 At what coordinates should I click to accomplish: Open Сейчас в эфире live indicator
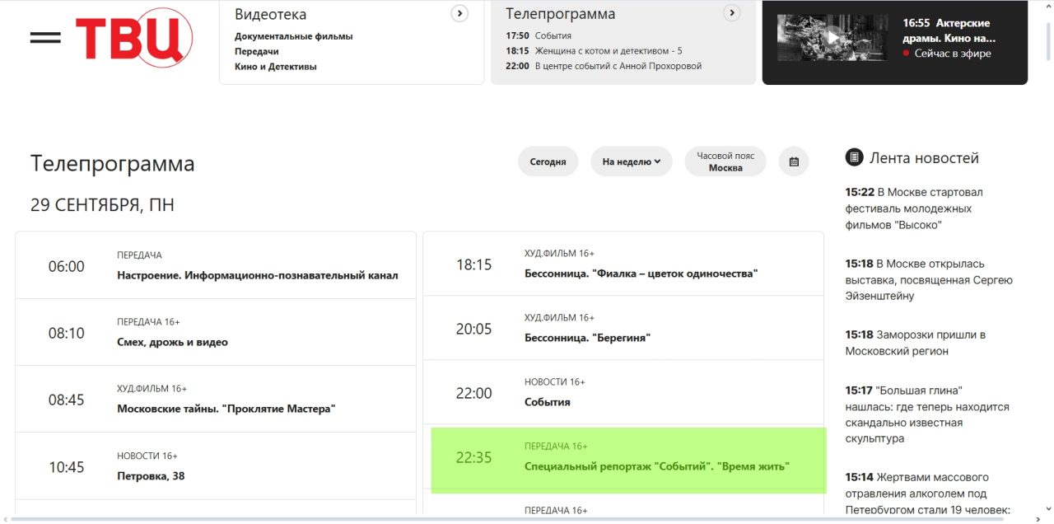coord(952,54)
